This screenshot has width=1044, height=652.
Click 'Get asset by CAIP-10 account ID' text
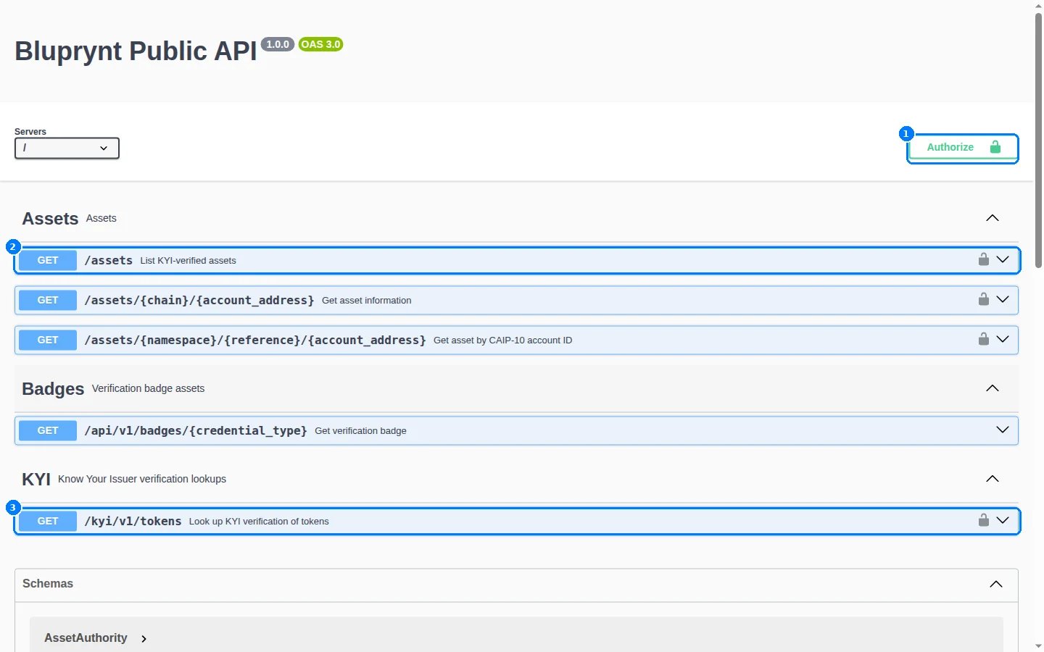502,340
